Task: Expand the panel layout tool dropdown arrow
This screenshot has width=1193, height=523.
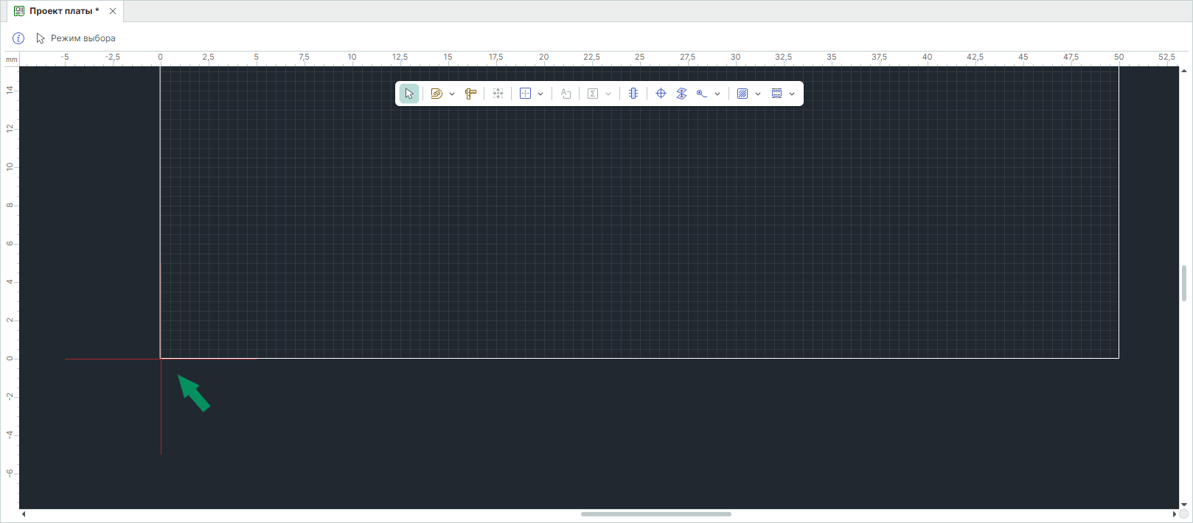Action: coord(792,94)
